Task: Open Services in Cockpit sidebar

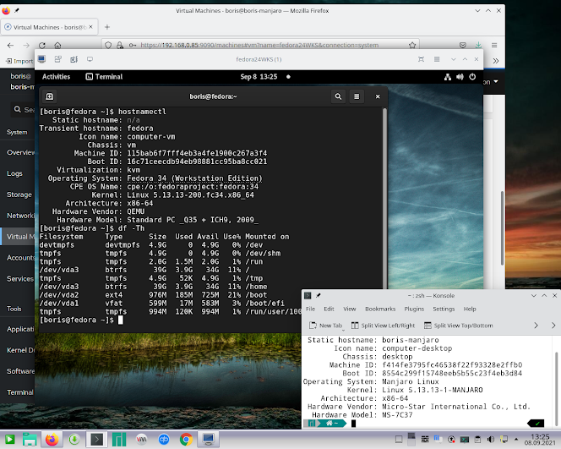Action: click(20, 279)
